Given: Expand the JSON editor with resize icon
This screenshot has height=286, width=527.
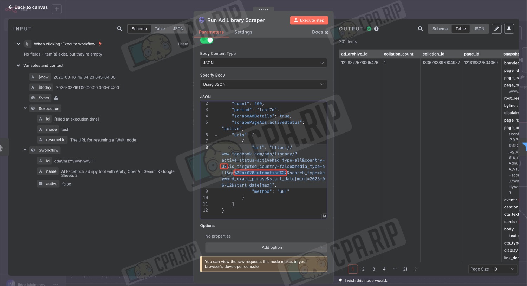Looking at the screenshot, I should 324,216.
